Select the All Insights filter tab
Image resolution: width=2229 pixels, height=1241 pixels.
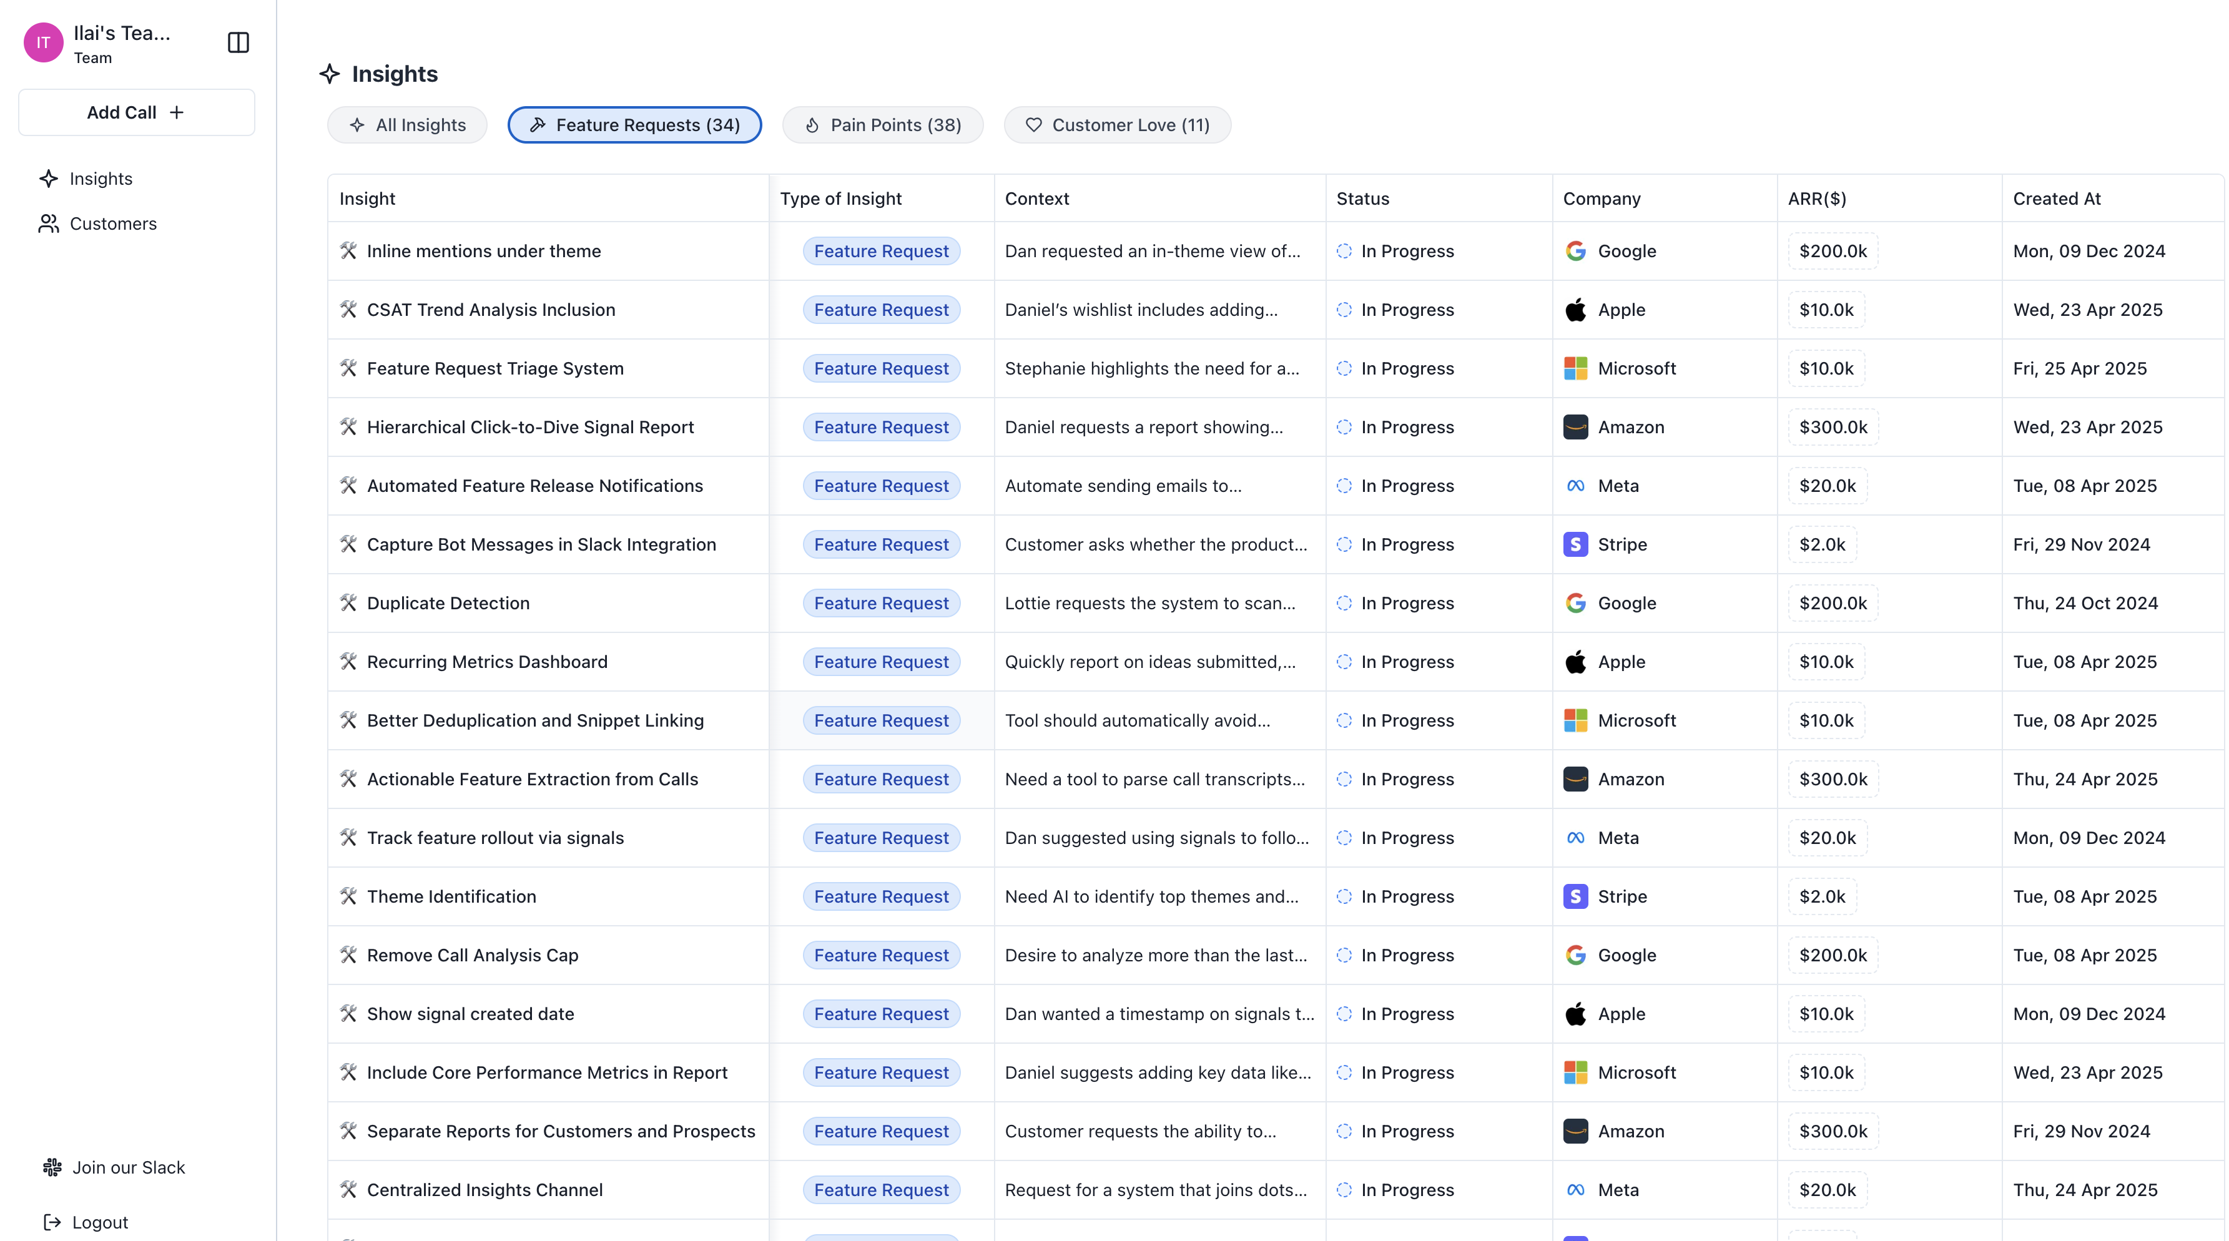pyautogui.click(x=406, y=125)
